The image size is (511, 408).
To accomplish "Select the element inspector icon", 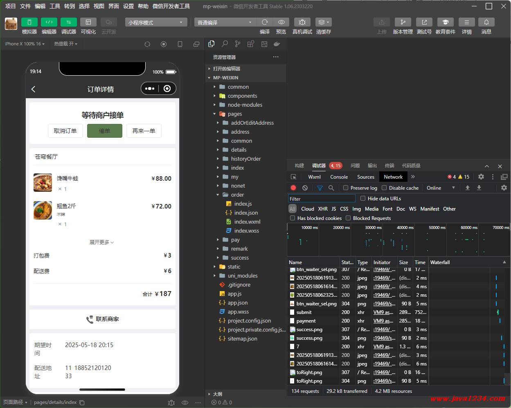I will point(293,177).
